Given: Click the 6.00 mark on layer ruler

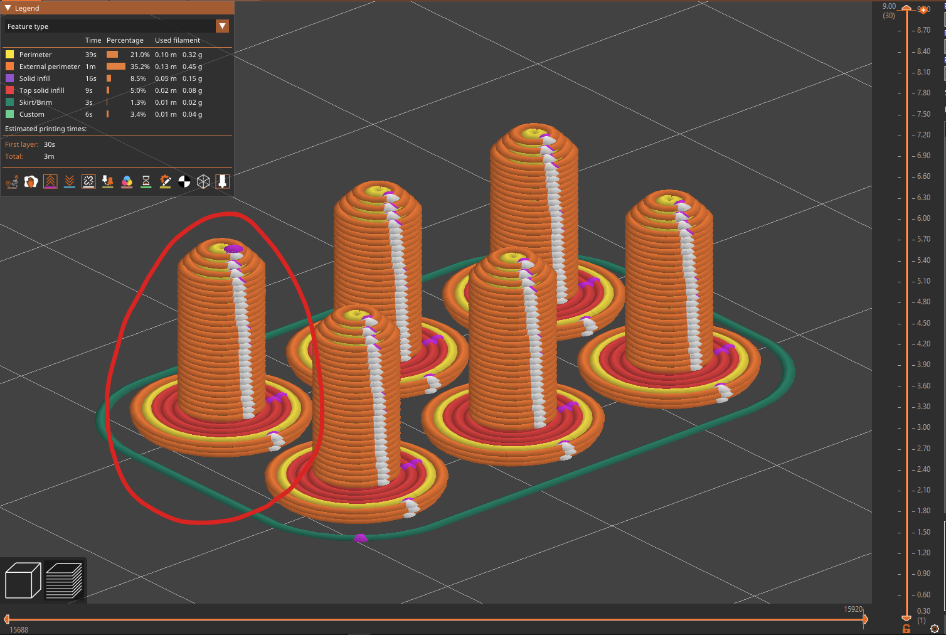Looking at the screenshot, I should click(x=923, y=218).
